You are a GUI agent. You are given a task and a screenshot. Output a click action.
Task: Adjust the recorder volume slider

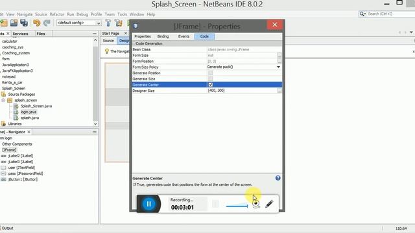(x=237, y=206)
